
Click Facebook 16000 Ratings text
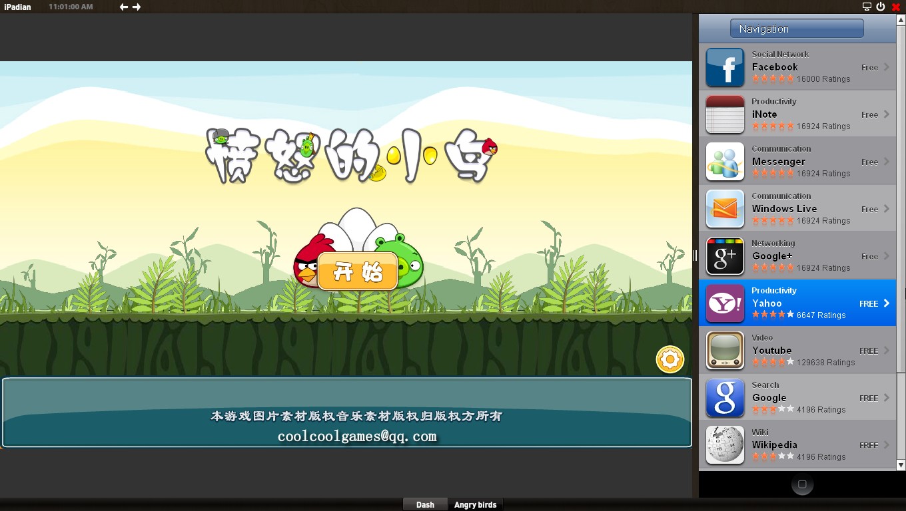pos(823,79)
